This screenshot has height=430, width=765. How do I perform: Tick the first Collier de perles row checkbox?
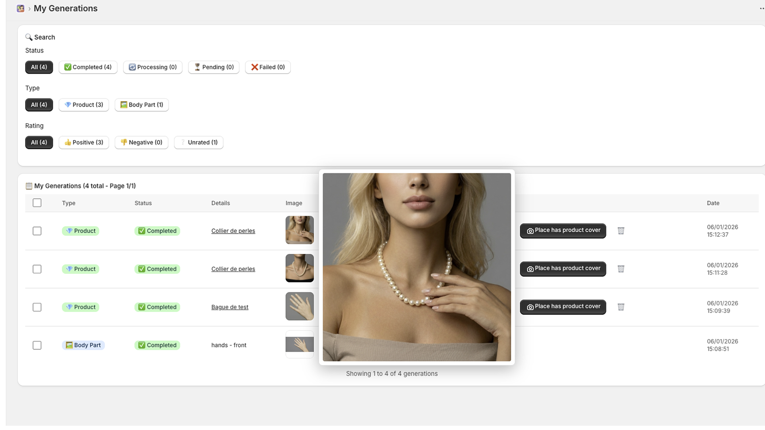(37, 231)
